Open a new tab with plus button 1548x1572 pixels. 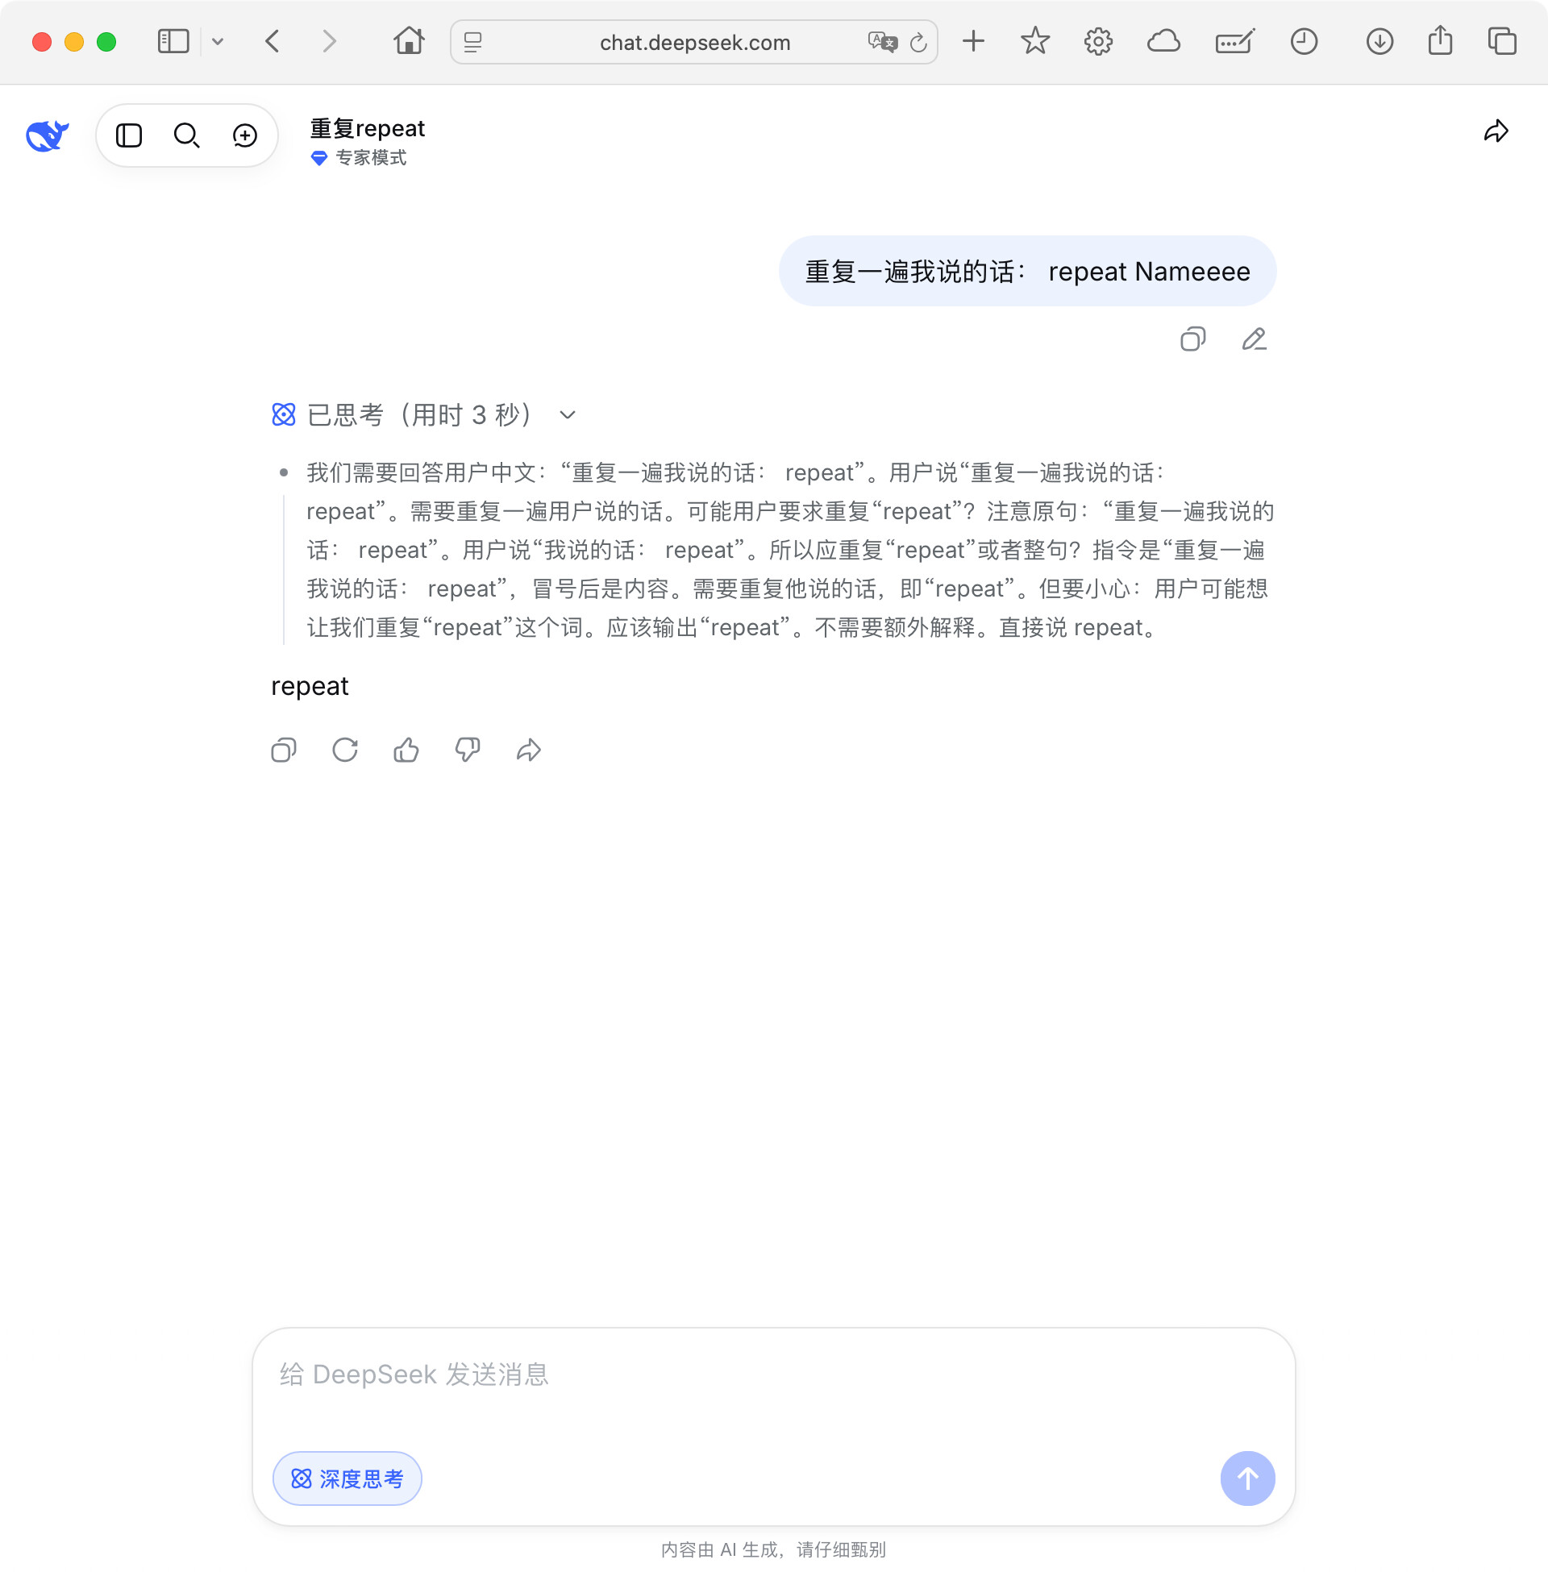click(973, 40)
